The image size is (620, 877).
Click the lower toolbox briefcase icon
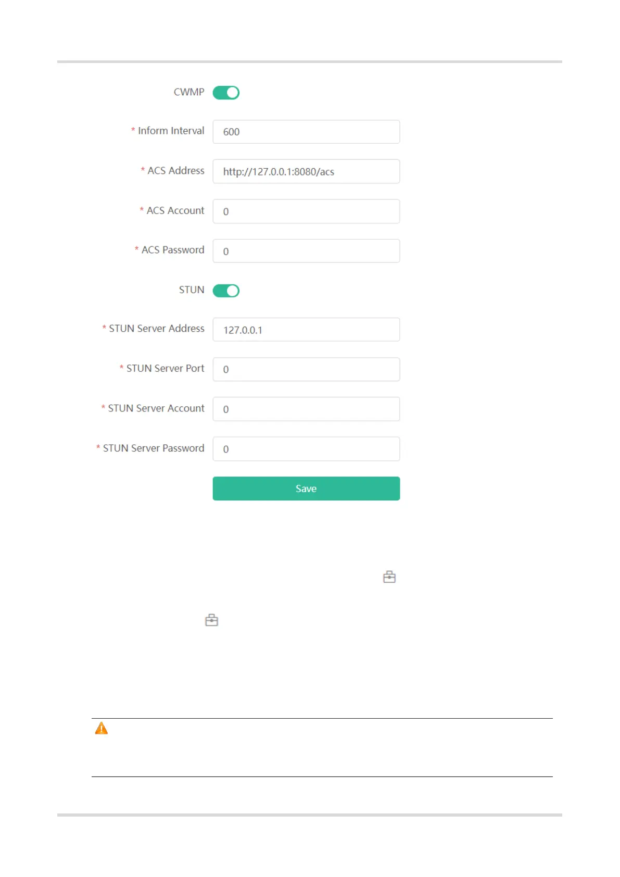click(211, 620)
